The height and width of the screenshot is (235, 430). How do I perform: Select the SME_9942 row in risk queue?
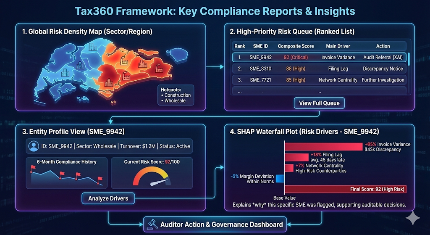[319, 57]
